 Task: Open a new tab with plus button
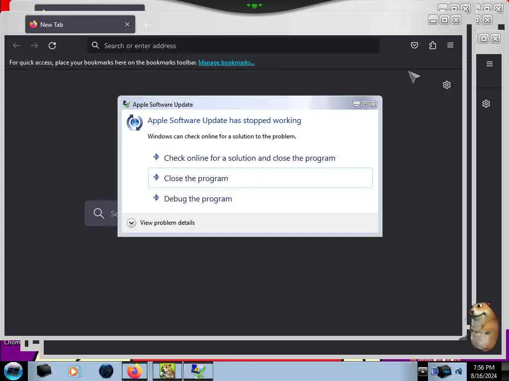(147, 25)
